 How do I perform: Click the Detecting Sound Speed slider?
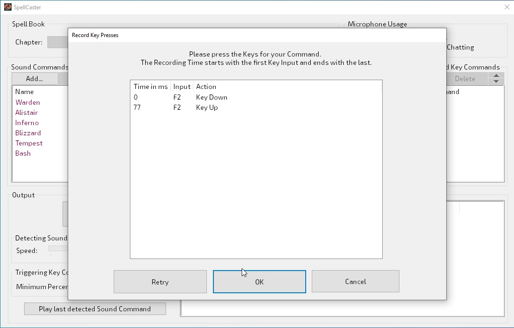[x=58, y=249]
